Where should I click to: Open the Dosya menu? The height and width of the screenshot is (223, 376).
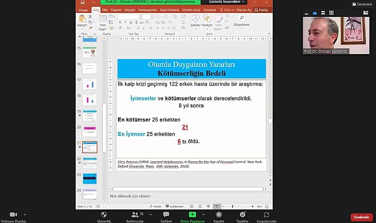click(83, 10)
